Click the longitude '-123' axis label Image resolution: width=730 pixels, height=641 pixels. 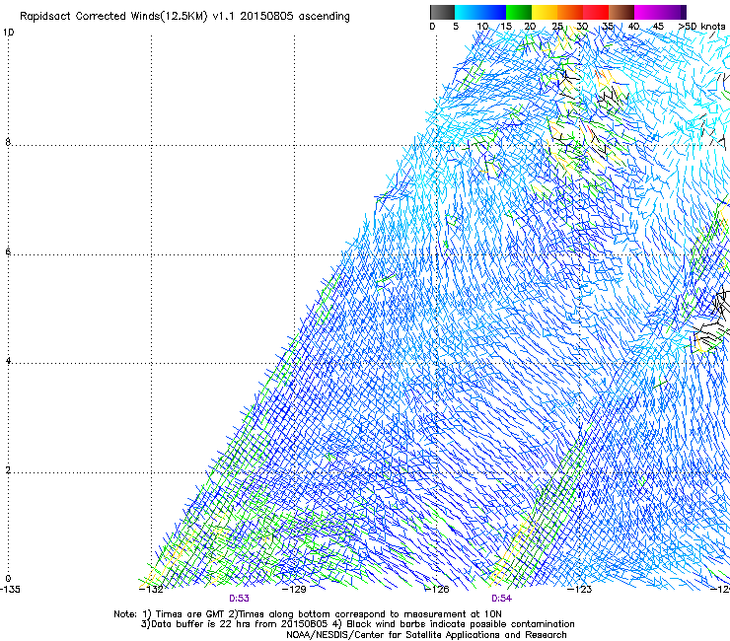pyautogui.click(x=580, y=590)
